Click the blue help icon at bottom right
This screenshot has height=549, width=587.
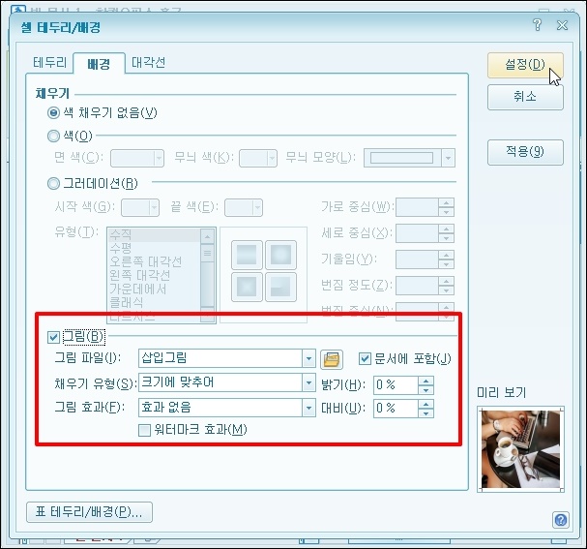561,520
